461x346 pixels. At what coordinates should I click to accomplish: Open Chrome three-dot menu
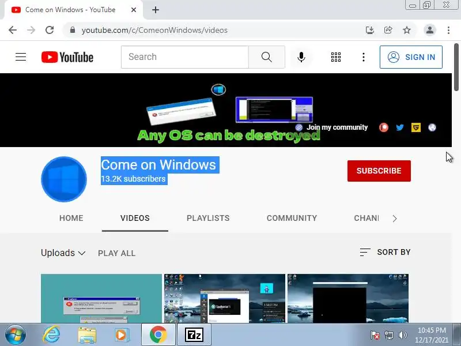[448, 30]
